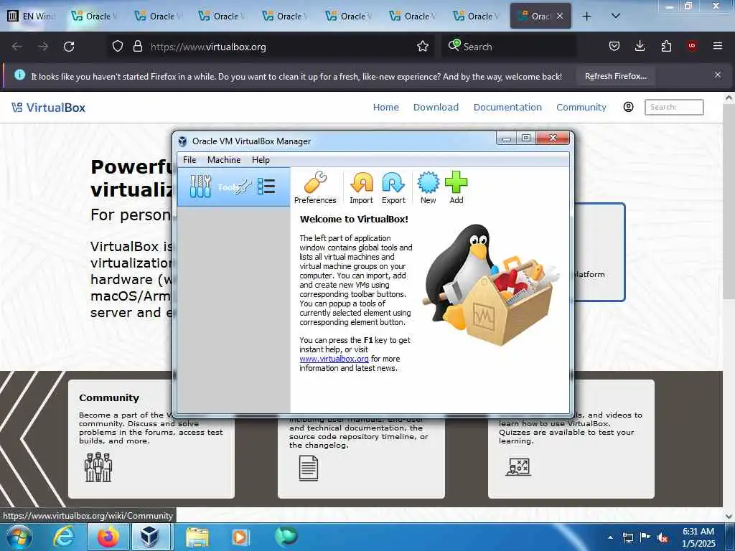735x551 pixels.
Task: Open Windows Explorer folder from taskbar
Action: [197, 537]
